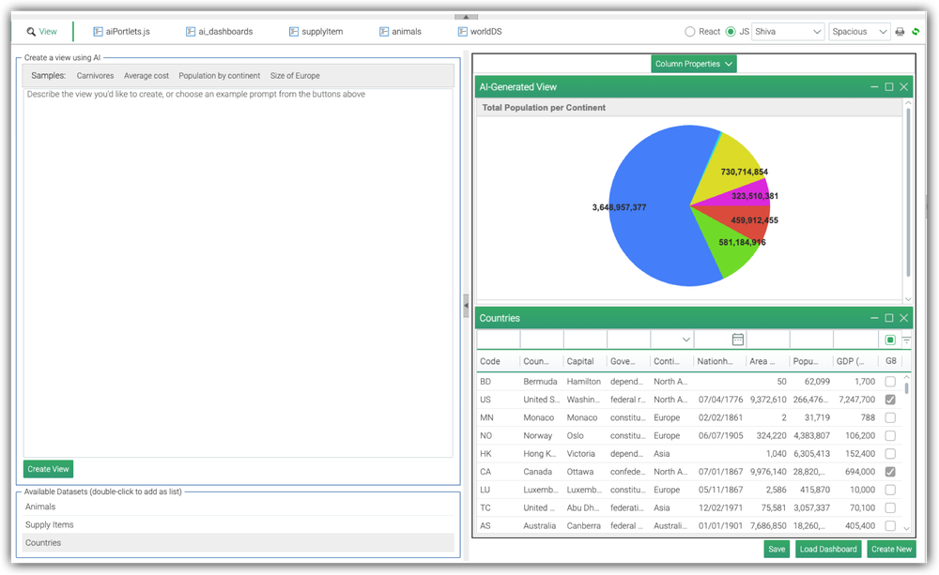The width and height of the screenshot is (939, 575).
Task: Open the Column Properties dropdown
Action: point(695,63)
